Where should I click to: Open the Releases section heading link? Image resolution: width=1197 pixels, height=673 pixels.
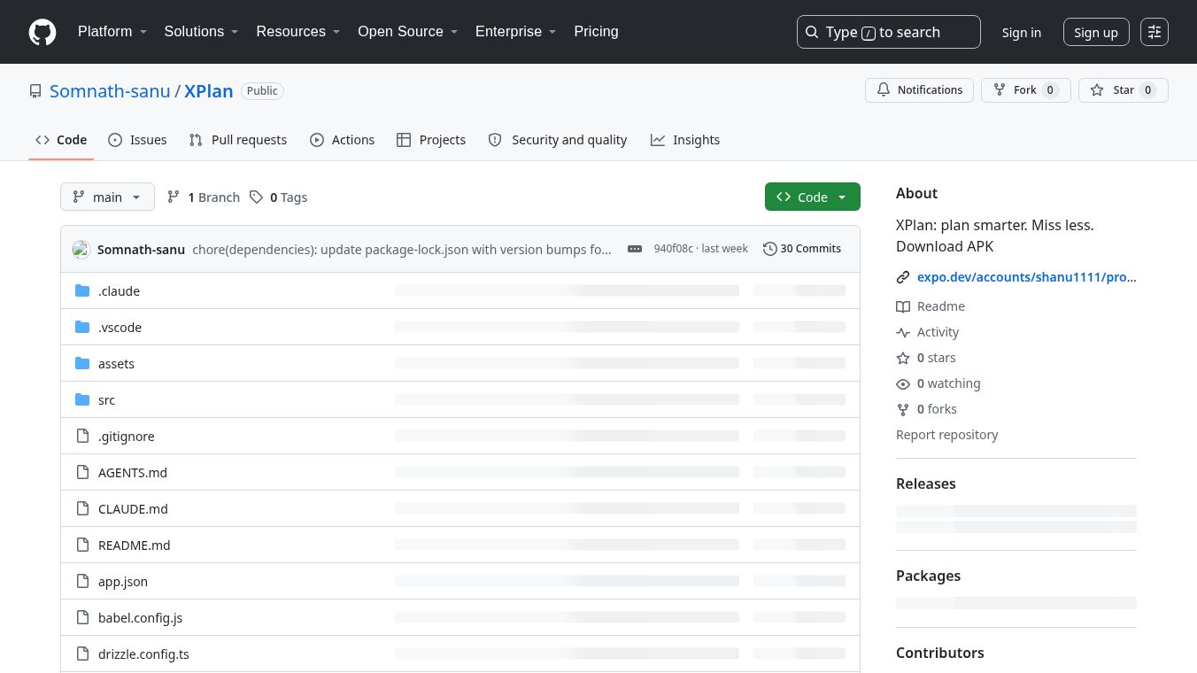tap(926, 483)
